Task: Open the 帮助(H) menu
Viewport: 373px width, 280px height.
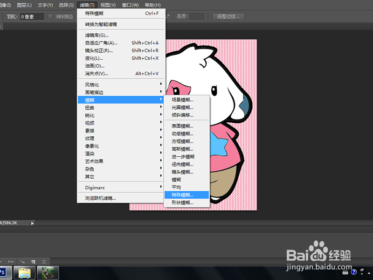Action: click(152, 5)
